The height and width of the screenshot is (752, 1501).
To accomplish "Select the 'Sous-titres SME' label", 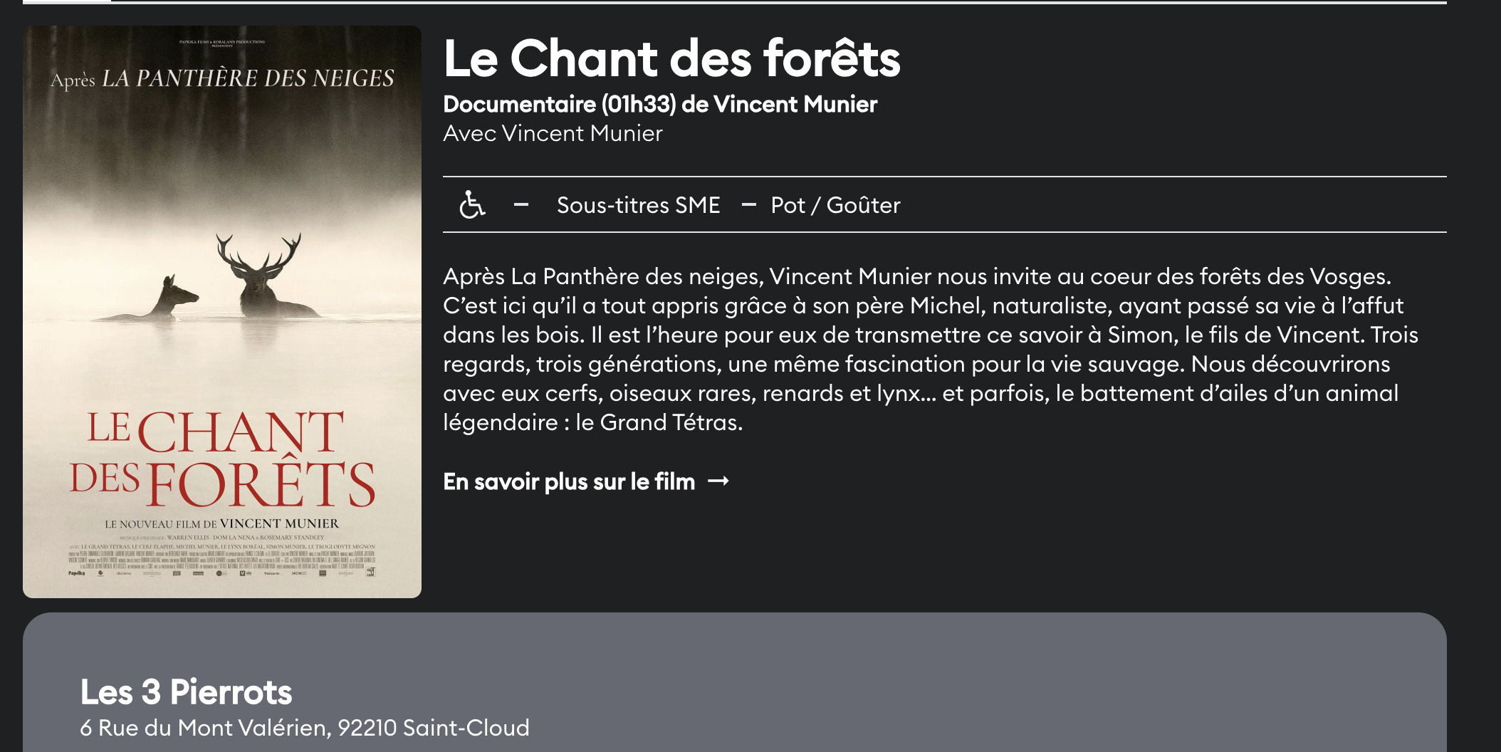I will pyautogui.click(x=638, y=205).
